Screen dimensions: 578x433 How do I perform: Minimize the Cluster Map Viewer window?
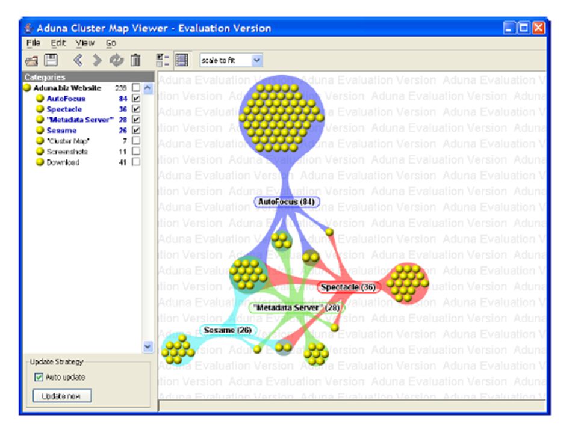coord(509,28)
